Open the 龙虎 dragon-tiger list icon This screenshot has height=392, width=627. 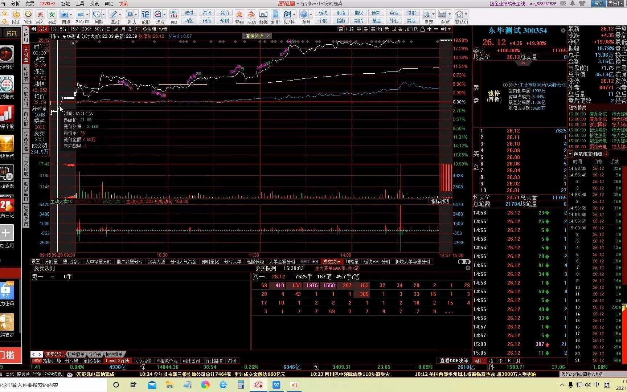(251, 15)
